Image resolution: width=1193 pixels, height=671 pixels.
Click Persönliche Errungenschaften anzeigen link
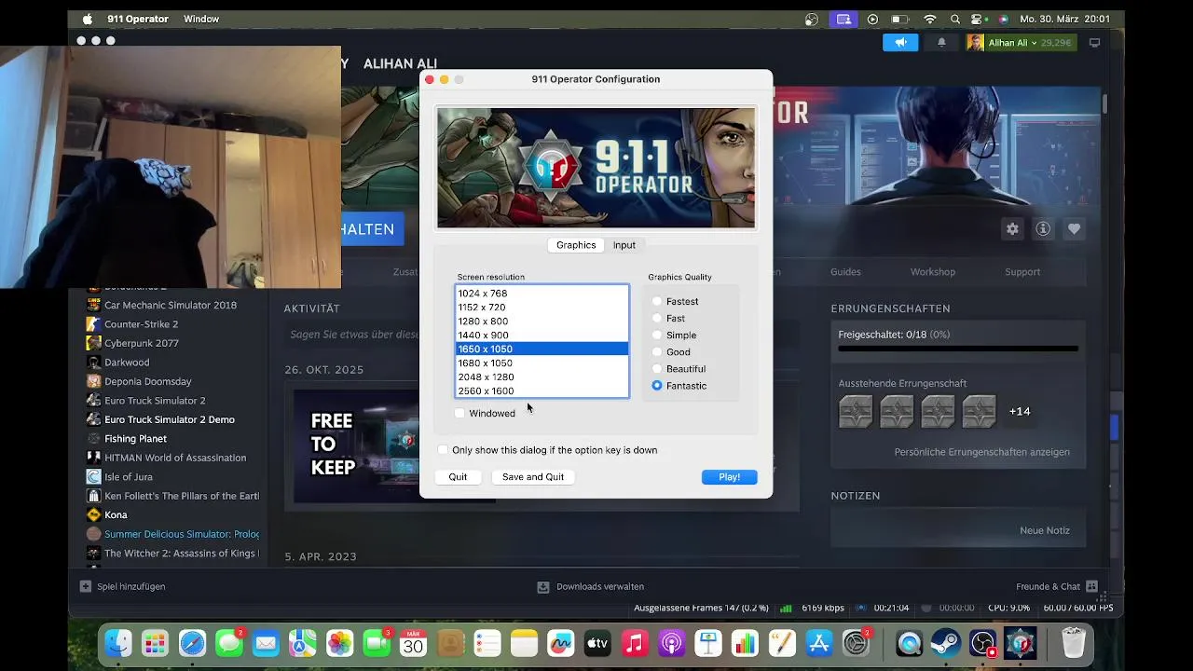click(982, 452)
